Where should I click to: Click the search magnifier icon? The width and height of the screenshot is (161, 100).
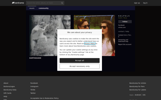[62, 3]
